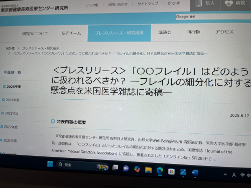
Task: Open Task View from the taskbar
Action: [115, 167]
